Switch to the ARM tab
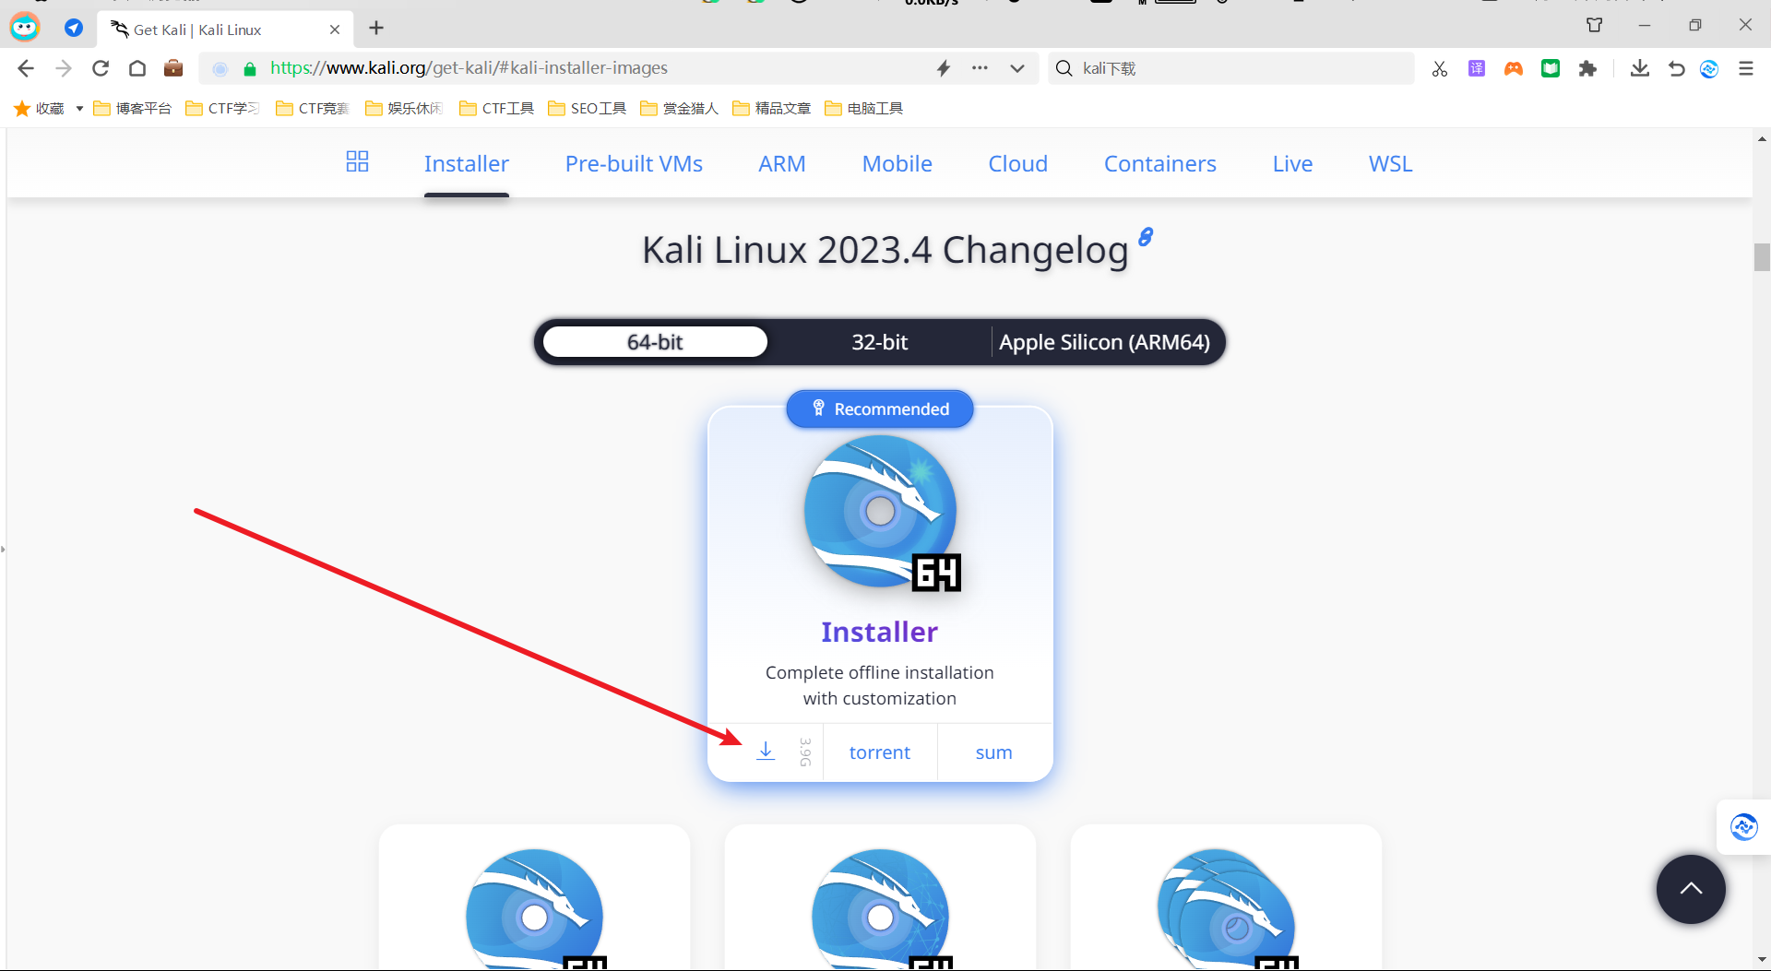The image size is (1771, 971). [782, 163]
